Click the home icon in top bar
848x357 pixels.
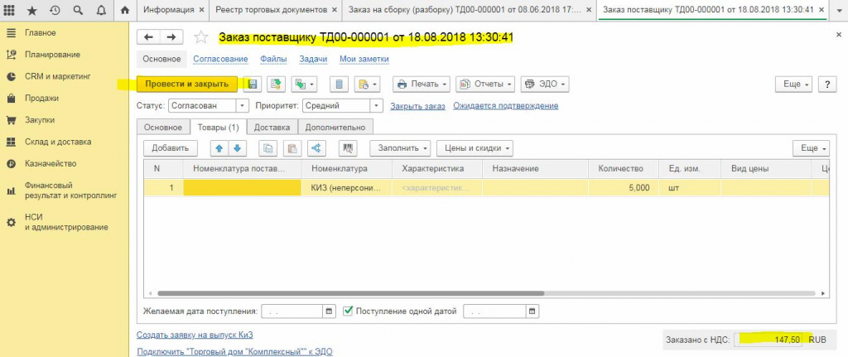(125, 11)
